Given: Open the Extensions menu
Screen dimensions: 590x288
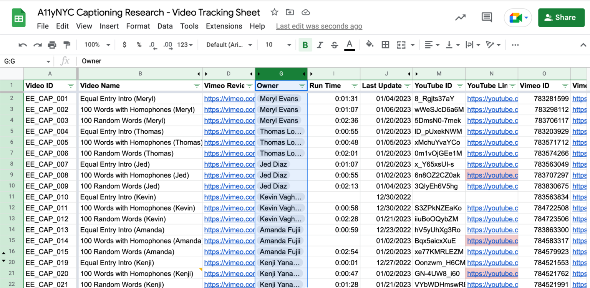Looking at the screenshot, I should coord(224,26).
